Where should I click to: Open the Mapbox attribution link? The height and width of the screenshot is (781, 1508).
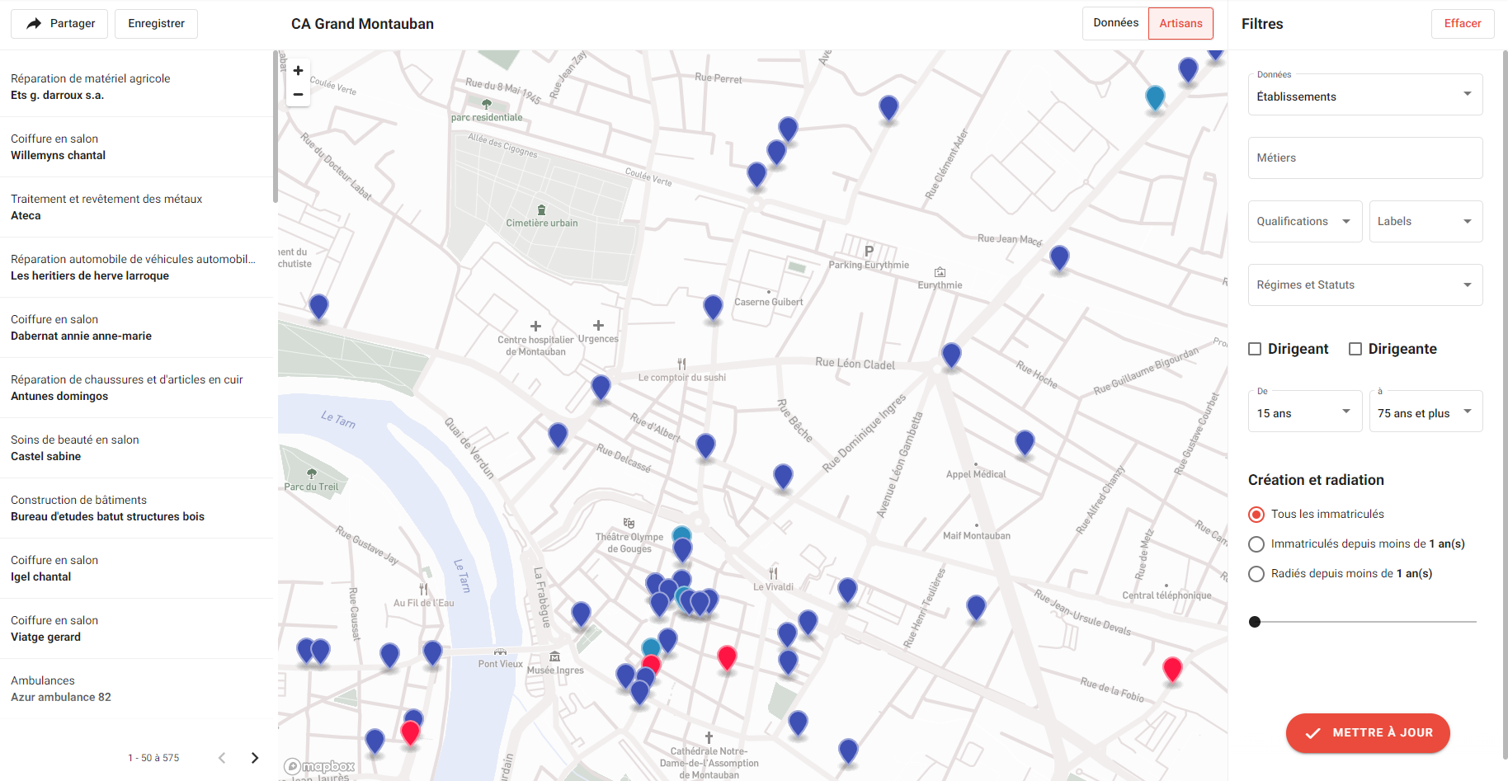[319, 767]
